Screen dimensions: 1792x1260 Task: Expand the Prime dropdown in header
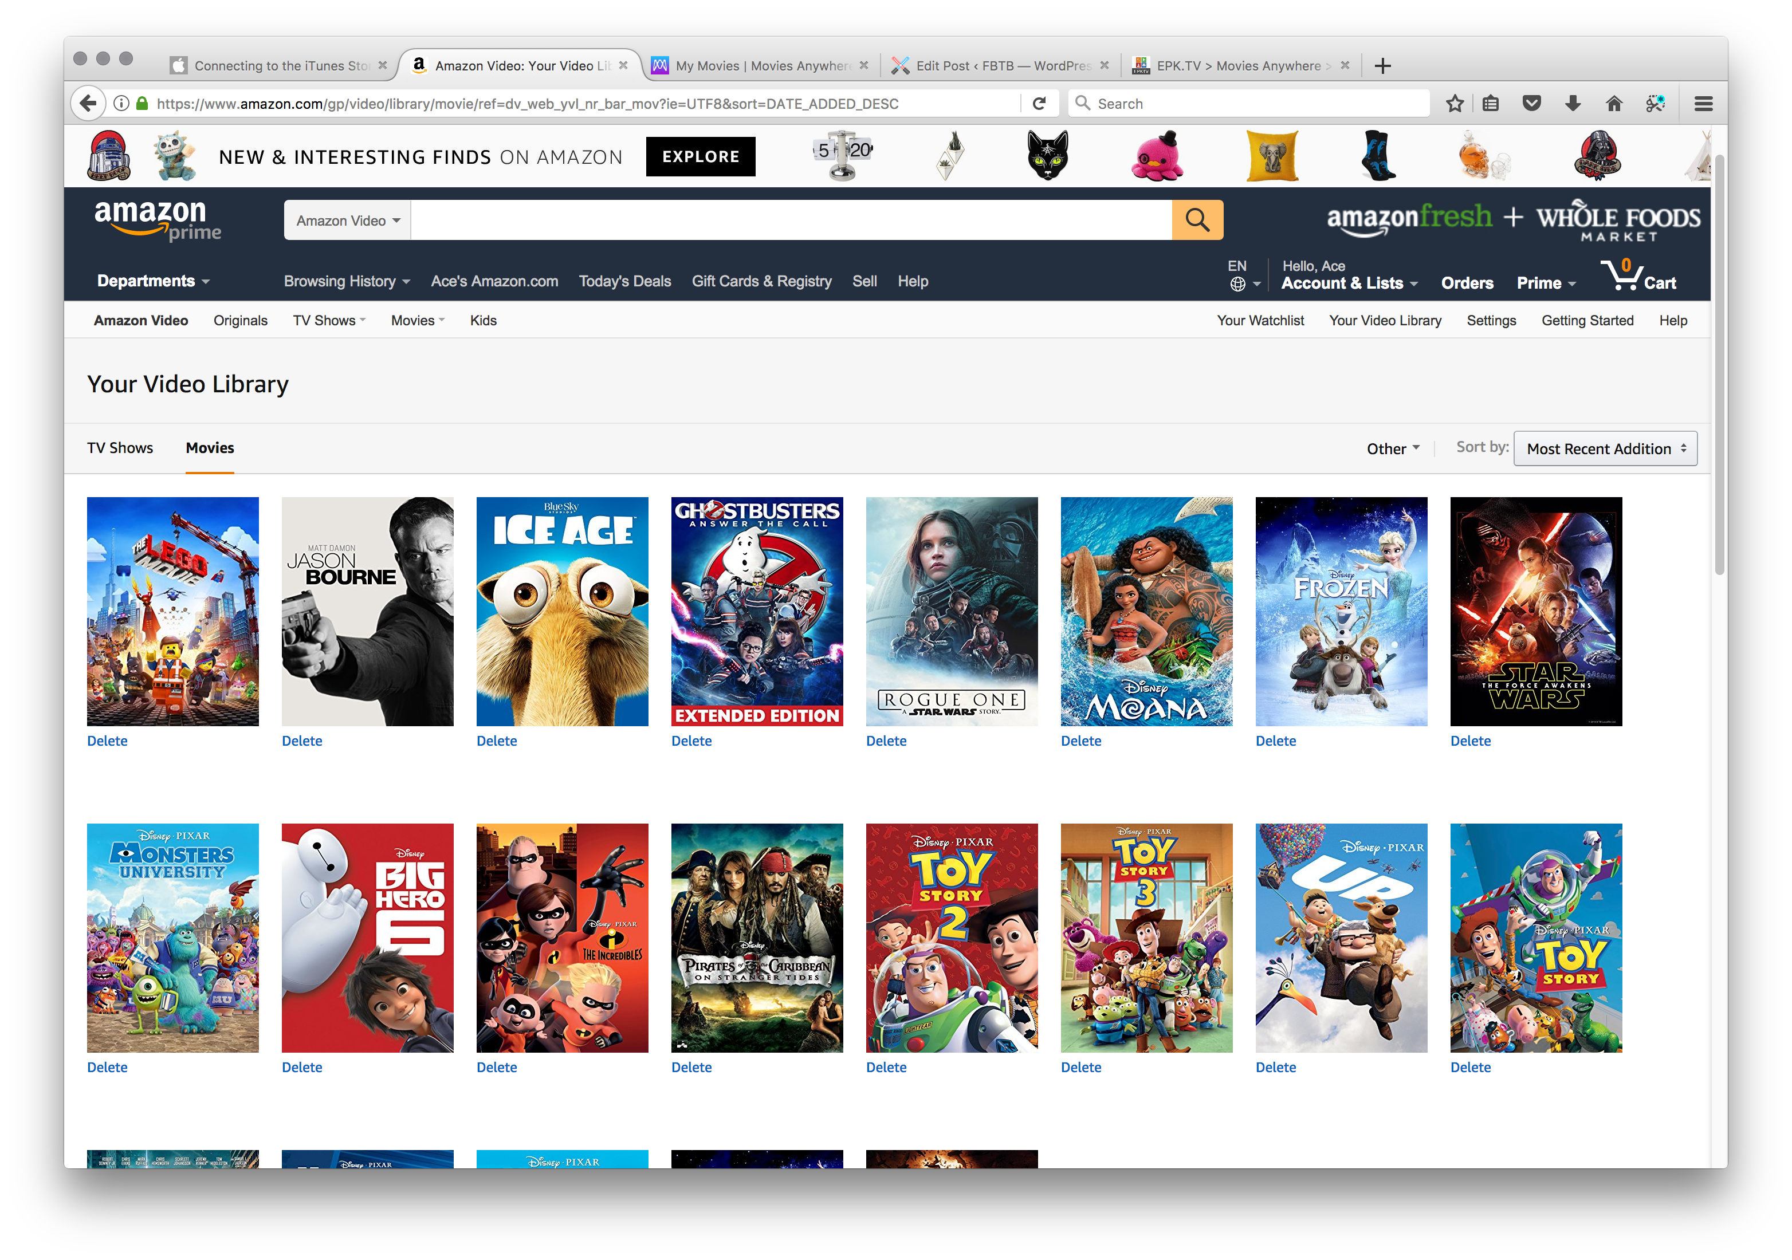pos(1546,283)
